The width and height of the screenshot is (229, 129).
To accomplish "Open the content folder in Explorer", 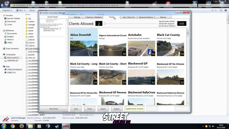I will click(x=31, y=21).
